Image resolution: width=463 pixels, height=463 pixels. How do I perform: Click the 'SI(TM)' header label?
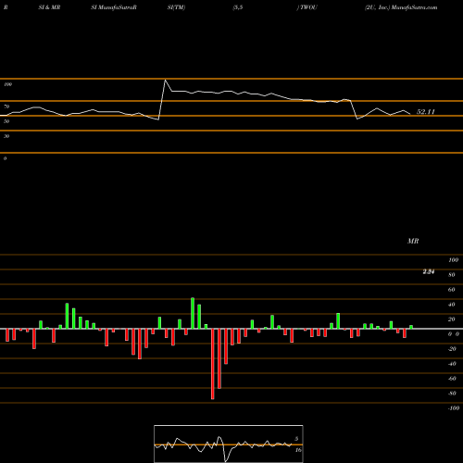pos(176,7)
